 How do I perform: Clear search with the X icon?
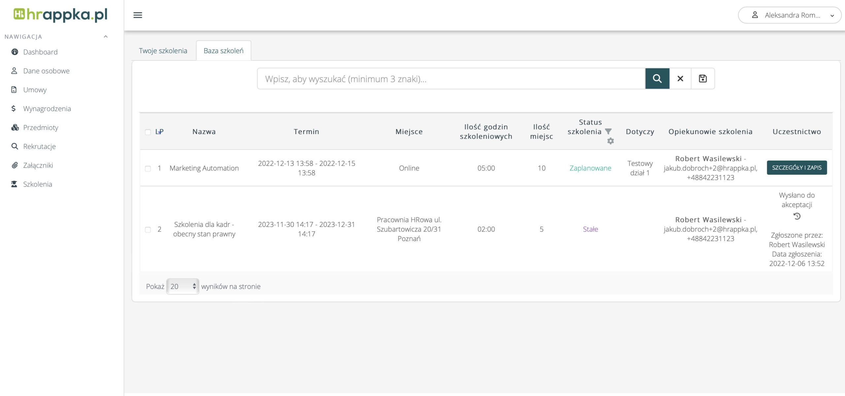click(x=680, y=79)
